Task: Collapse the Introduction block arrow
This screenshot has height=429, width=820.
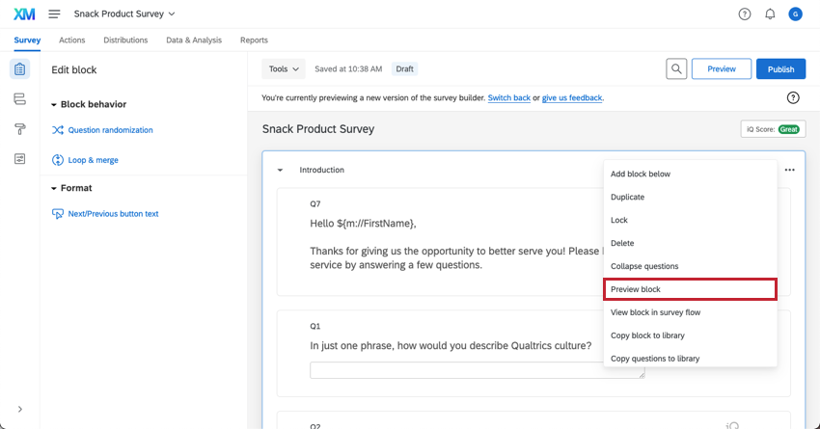Action: point(280,171)
